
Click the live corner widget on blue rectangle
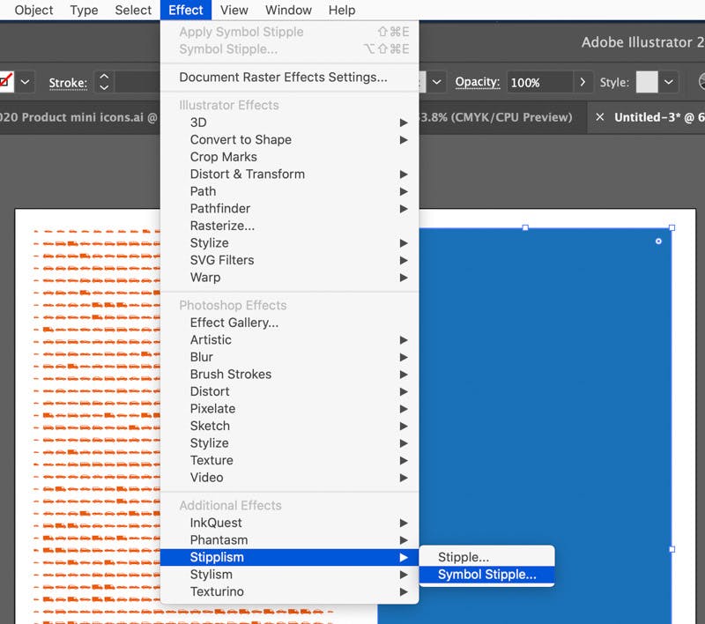658,241
